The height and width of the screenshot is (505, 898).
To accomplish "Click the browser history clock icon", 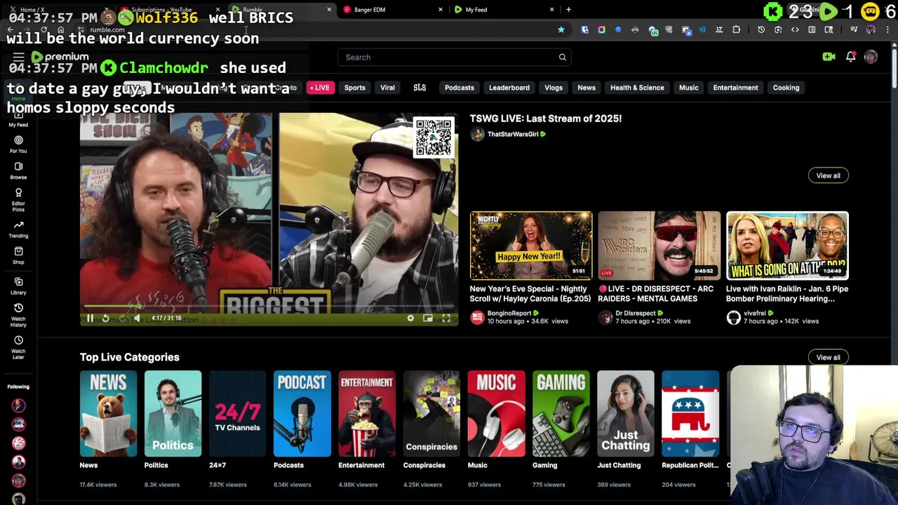I will [x=761, y=29].
